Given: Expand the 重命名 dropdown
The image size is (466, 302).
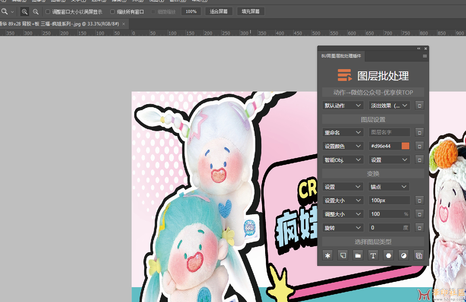Looking at the screenshot, I should tap(343, 133).
